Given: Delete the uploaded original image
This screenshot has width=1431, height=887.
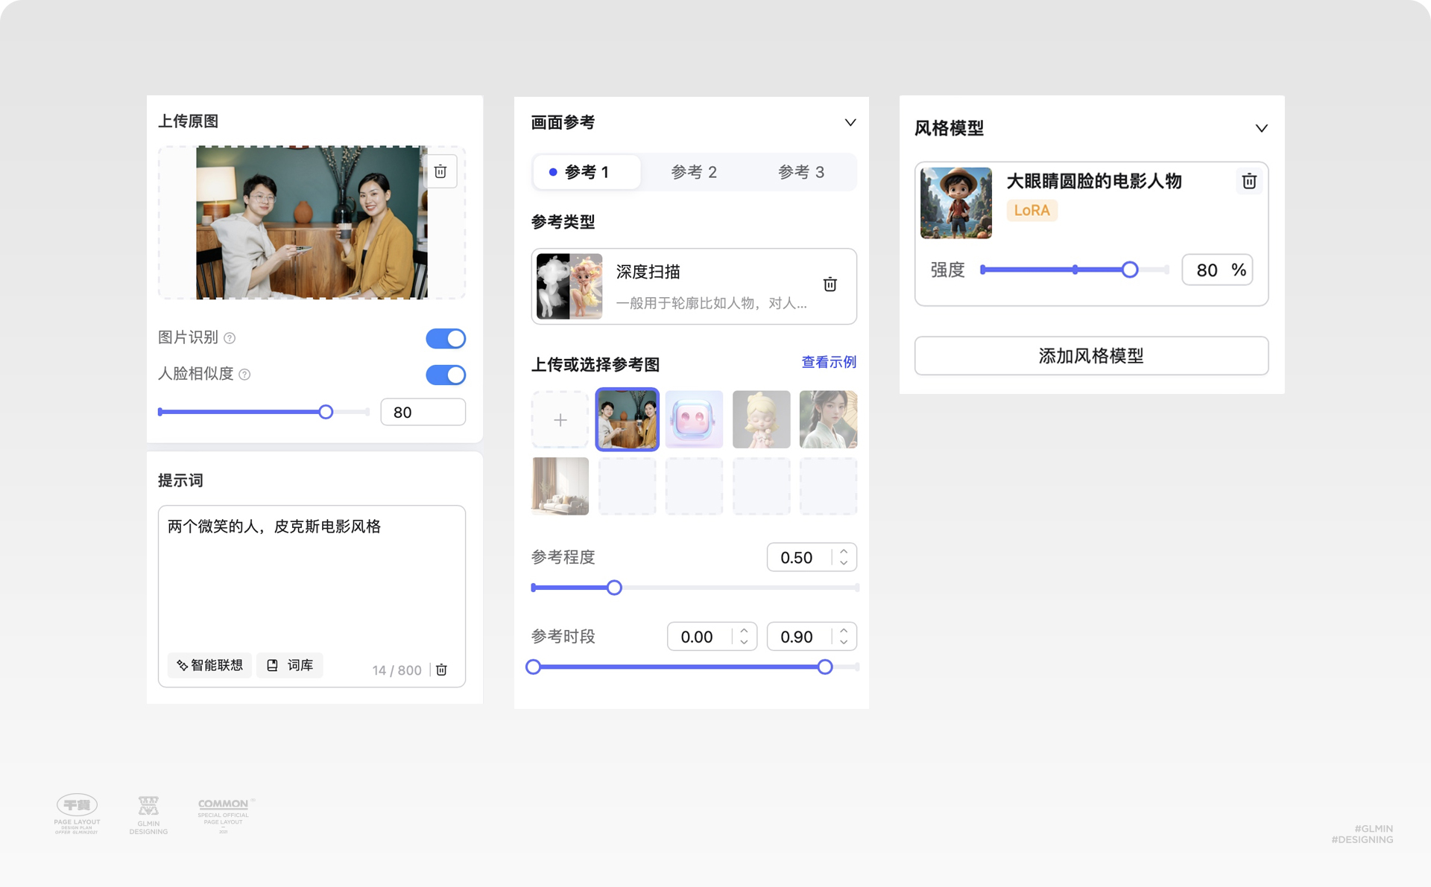Looking at the screenshot, I should coord(440,172).
